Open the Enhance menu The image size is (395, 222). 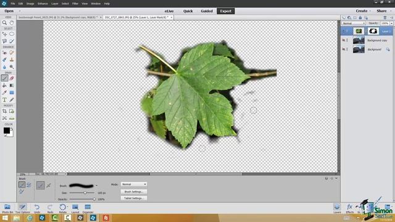tap(43, 4)
